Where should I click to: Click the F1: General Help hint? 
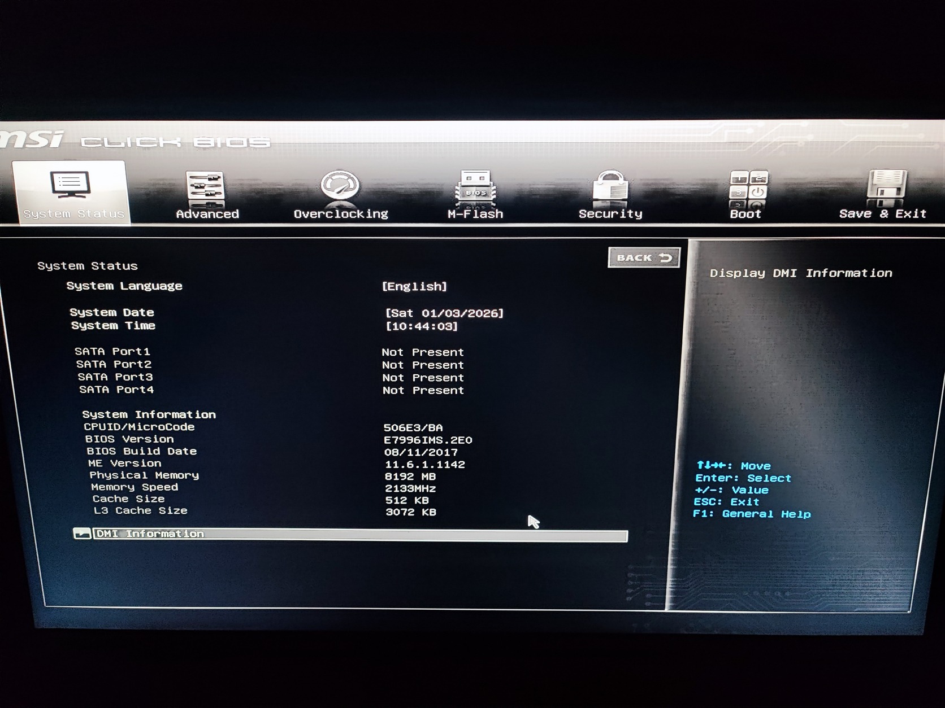(x=752, y=514)
